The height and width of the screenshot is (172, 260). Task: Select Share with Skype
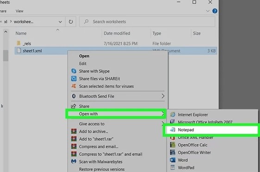pyautogui.click(x=118, y=71)
